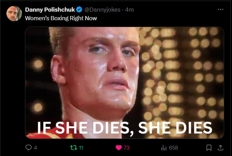Open the tweet via the 4m timestamp
This screenshot has width=232, height=156.
(x=129, y=10)
